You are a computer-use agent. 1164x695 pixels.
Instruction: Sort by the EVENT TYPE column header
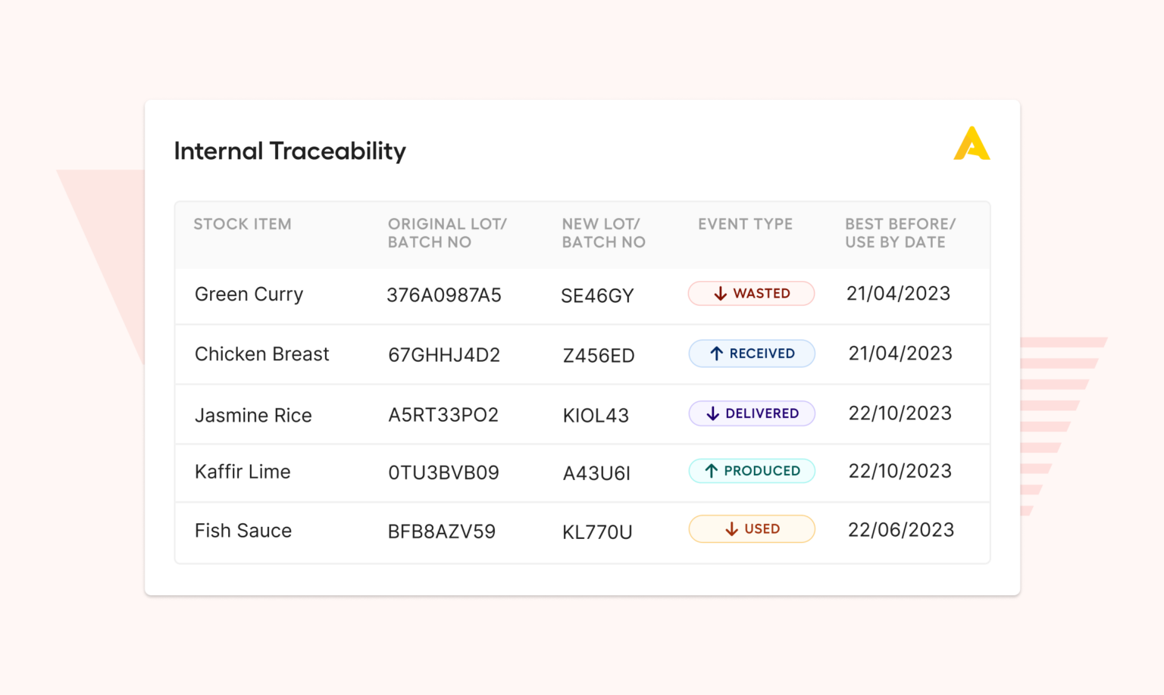pyautogui.click(x=745, y=224)
